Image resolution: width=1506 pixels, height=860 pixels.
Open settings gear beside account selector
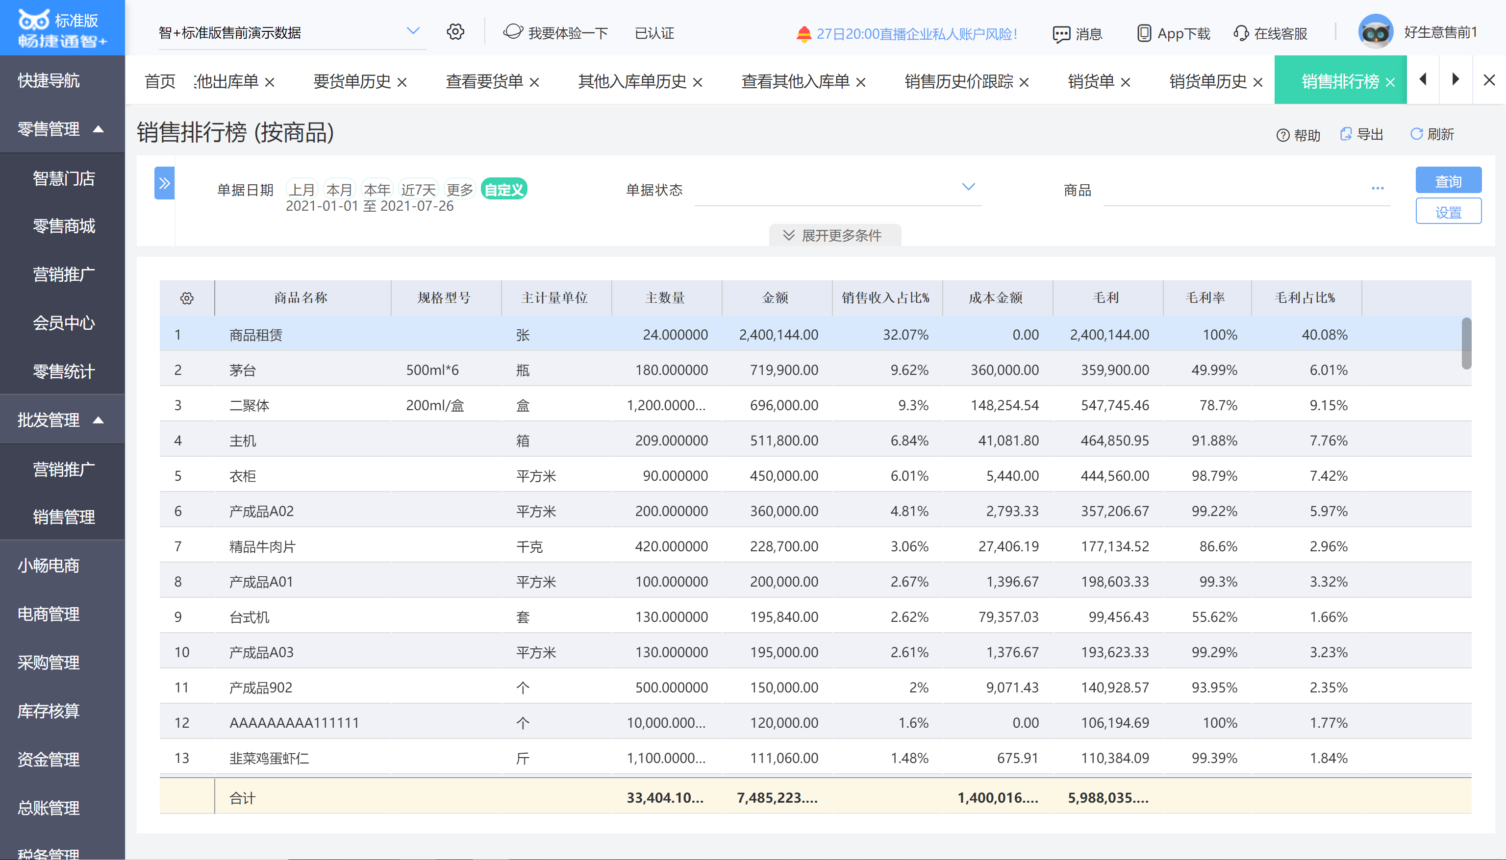coord(455,32)
